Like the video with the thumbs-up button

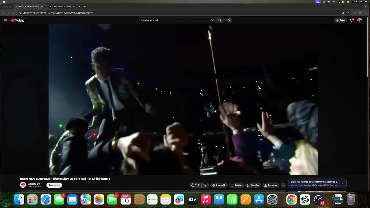195,185
